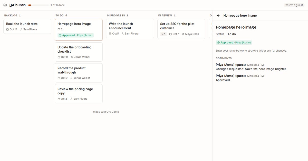The image size is (308, 161).
Task: Click the Comments section heading
Action: coord(224,58)
